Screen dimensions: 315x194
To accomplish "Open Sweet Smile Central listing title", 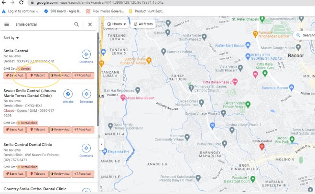I will [x=30, y=93].
